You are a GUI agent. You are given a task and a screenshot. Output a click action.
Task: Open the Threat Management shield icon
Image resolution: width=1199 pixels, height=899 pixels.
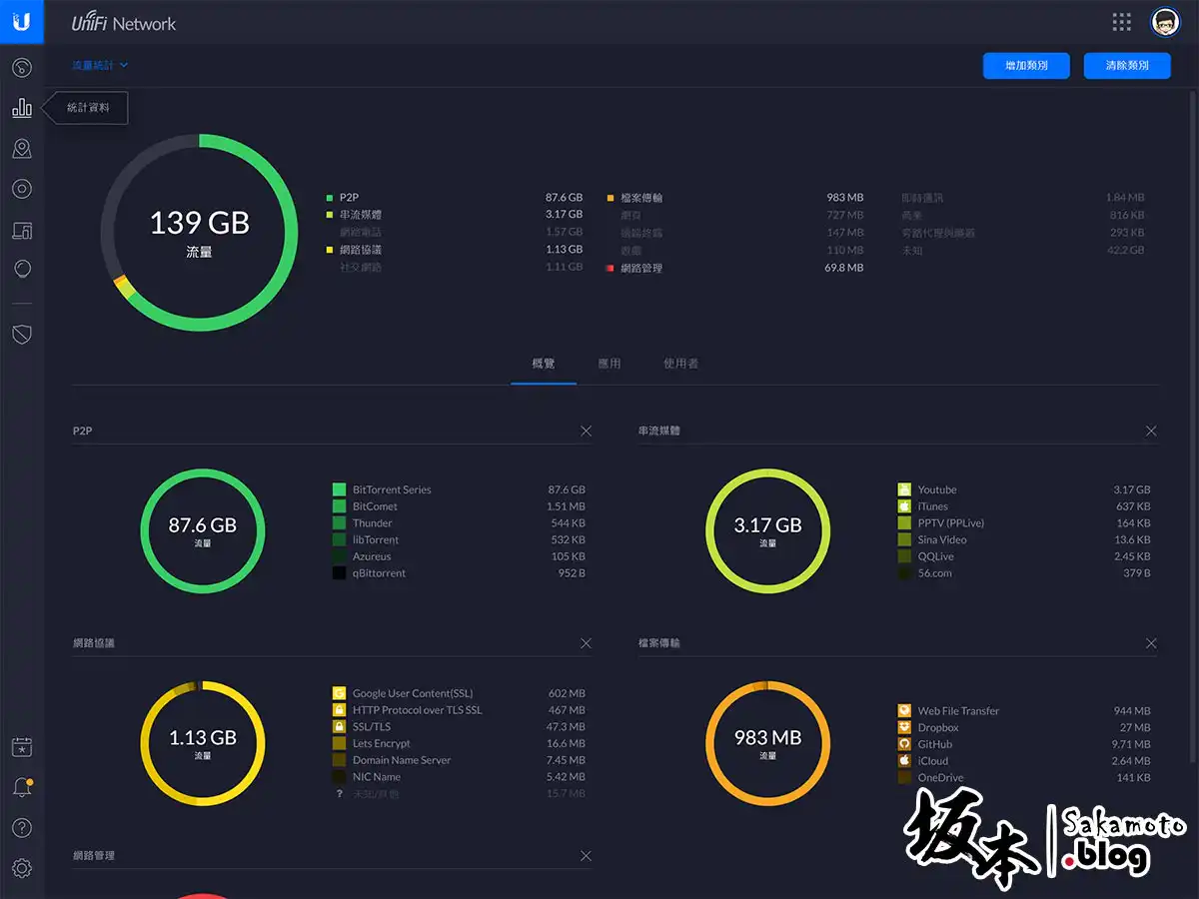tap(22, 335)
